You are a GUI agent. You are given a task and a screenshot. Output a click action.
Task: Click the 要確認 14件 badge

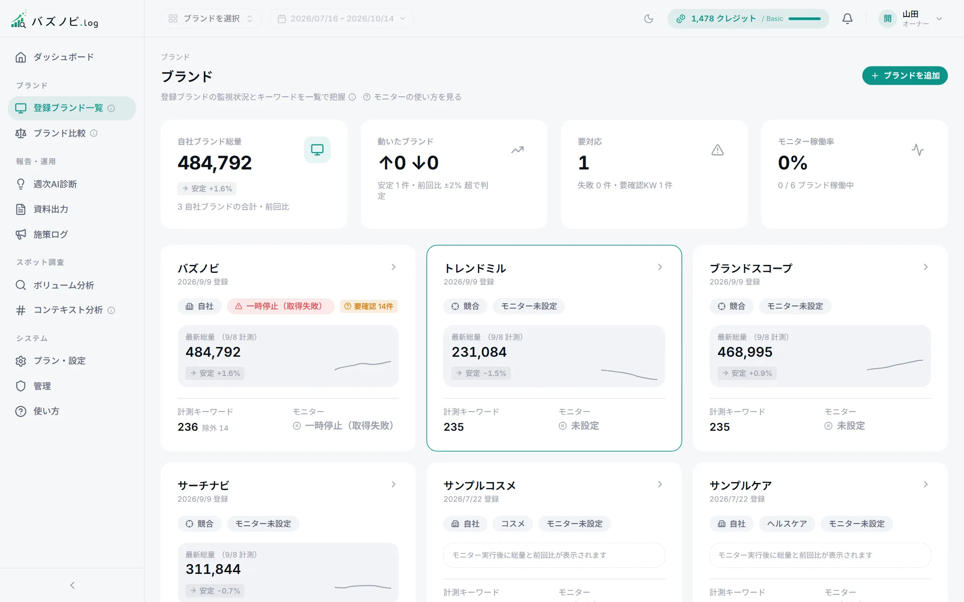369,306
